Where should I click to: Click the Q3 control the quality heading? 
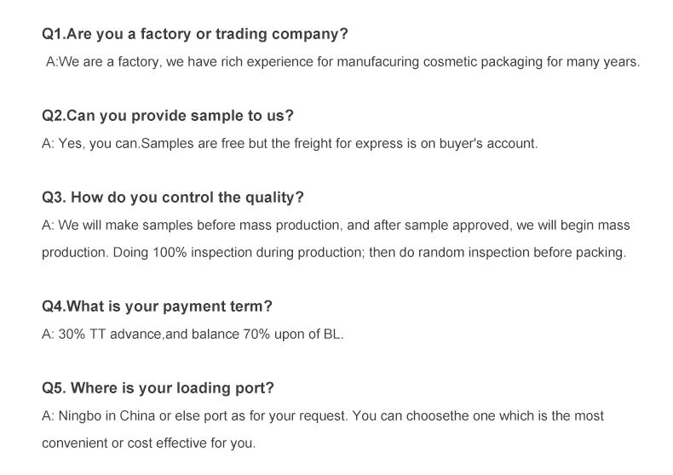click(x=173, y=197)
